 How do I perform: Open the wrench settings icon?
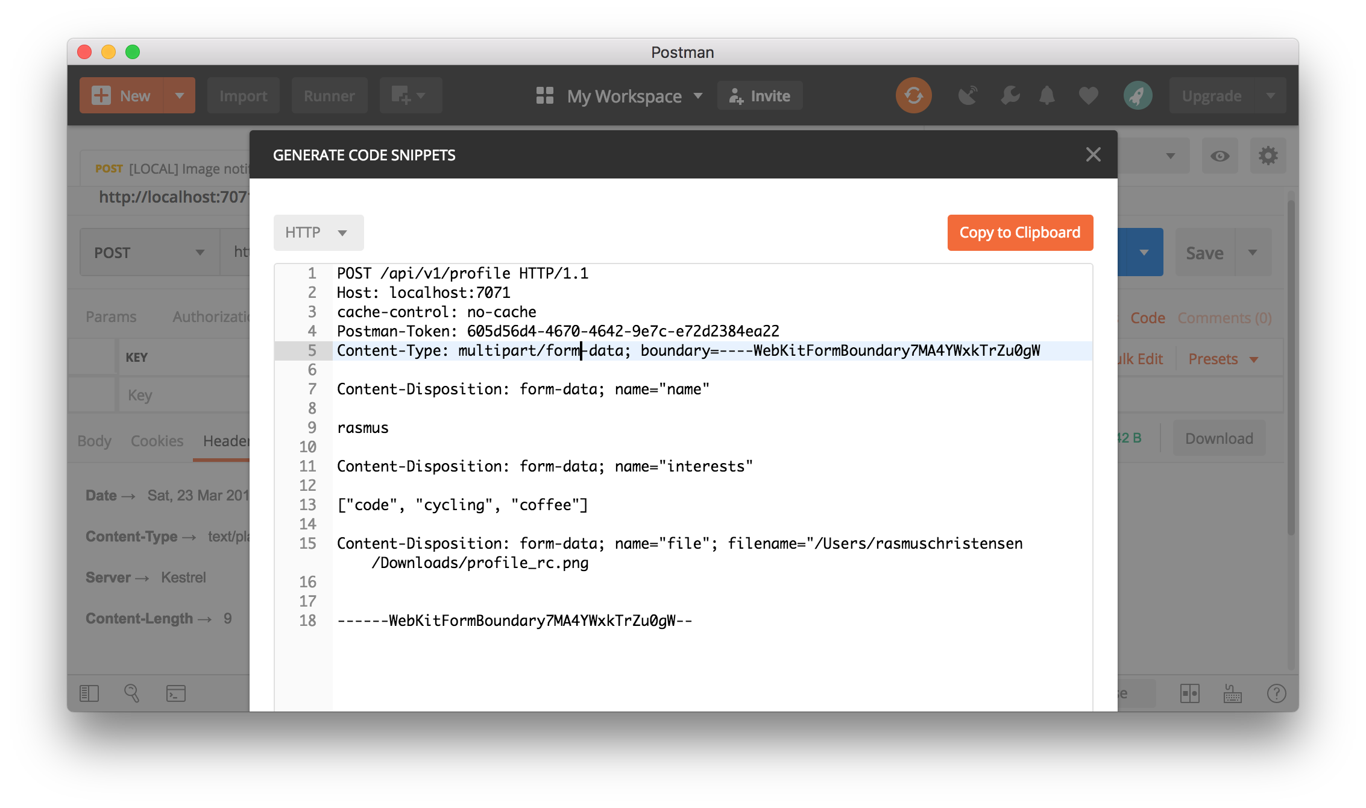click(x=1010, y=95)
